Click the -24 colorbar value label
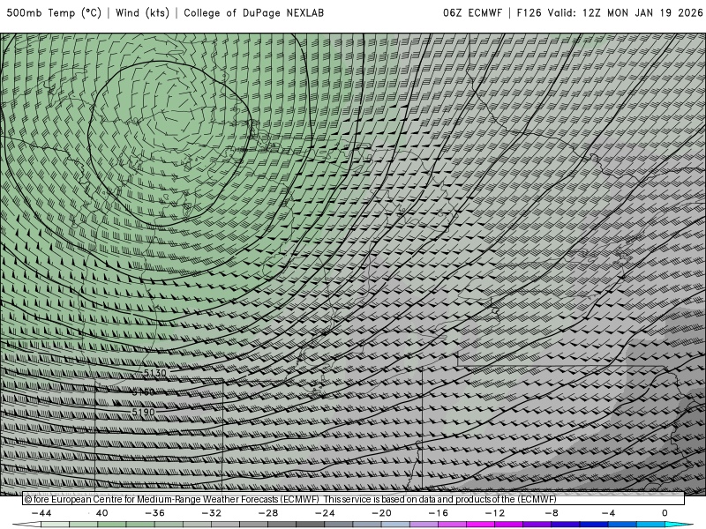This screenshot has width=706, height=529. point(325,513)
